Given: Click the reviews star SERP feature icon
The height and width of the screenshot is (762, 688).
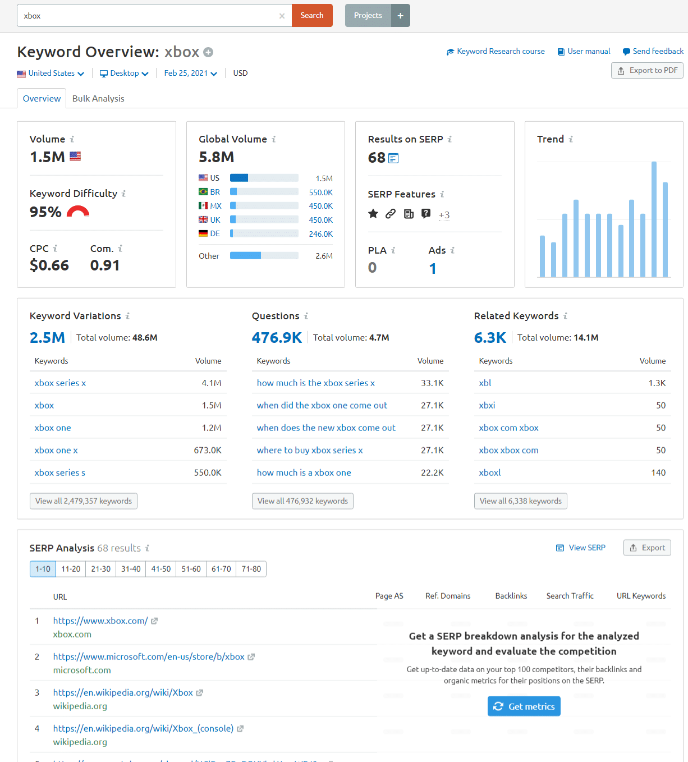Looking at the screenshot, I should 373,213.
